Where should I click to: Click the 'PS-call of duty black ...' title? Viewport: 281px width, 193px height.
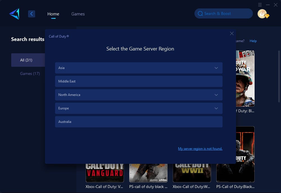click(148, 187)
